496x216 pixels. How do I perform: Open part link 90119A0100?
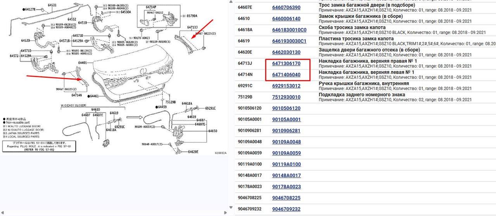pos(286,164)
